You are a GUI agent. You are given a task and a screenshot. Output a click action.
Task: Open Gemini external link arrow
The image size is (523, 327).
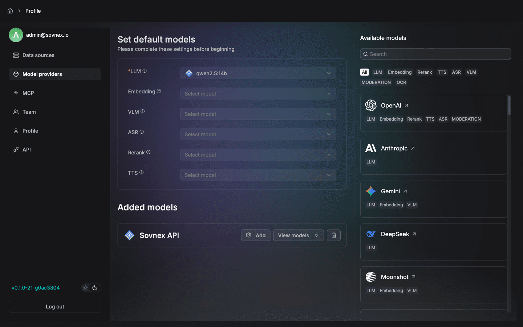pos(405,191)
